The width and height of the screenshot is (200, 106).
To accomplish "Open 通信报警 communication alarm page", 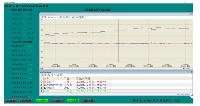I will coord(89,101).
